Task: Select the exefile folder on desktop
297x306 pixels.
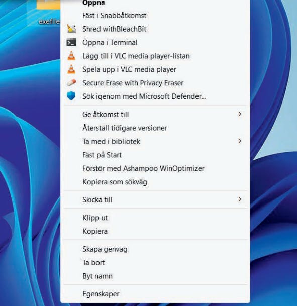Action: pyautogui.click(x=49, y=12)
